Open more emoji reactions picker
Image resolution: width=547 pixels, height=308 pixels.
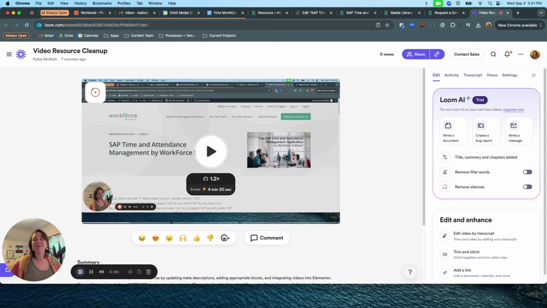(x=225, y=238)
